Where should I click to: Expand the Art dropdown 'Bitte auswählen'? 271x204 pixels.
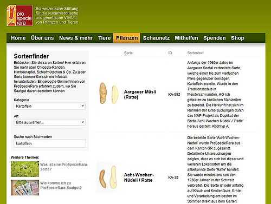point(50,122)
